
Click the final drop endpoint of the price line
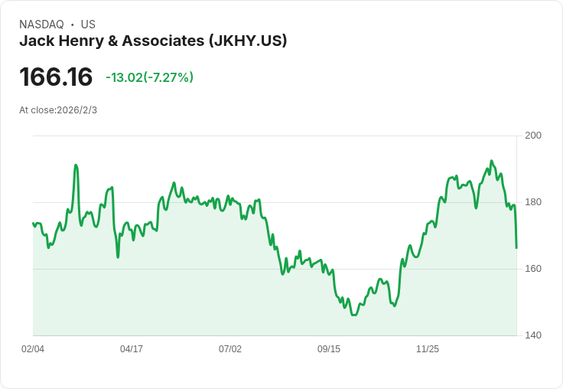point(516,247)
